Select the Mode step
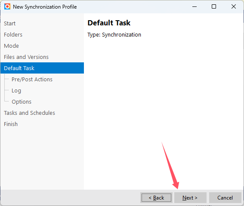Screen dimensions: 244x206 [x=11, y=46]
